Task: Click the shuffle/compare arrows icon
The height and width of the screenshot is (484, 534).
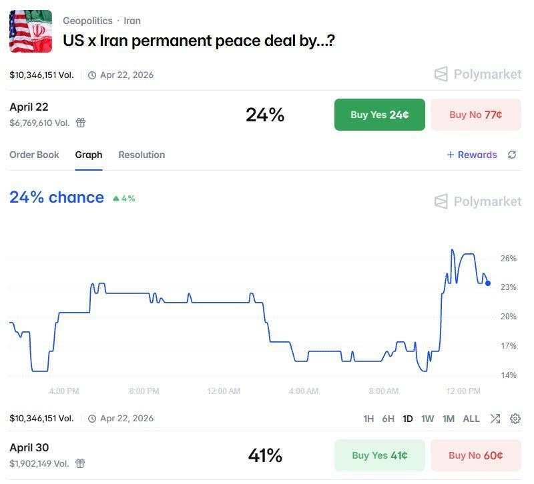Action: (495, 419)
